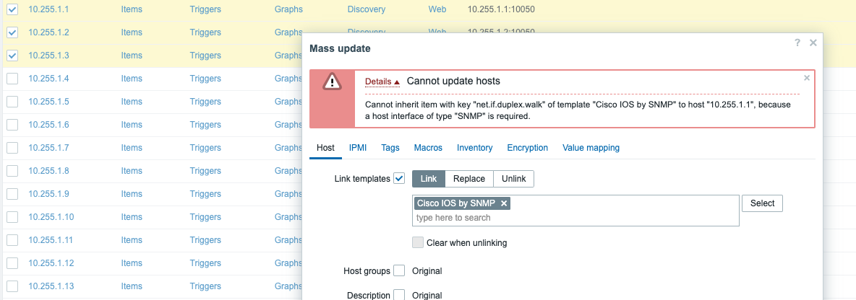Open host 10.255.1.1 link
This screenshot has height=300, width=856.
[x=48, y=9]
